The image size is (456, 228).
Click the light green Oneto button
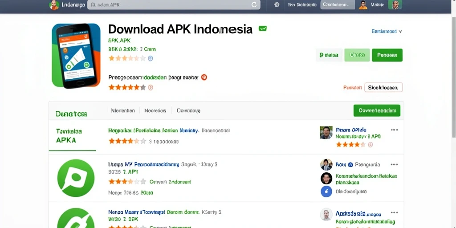coord(357,55)
